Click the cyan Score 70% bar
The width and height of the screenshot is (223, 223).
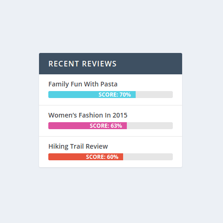point(92,94)
